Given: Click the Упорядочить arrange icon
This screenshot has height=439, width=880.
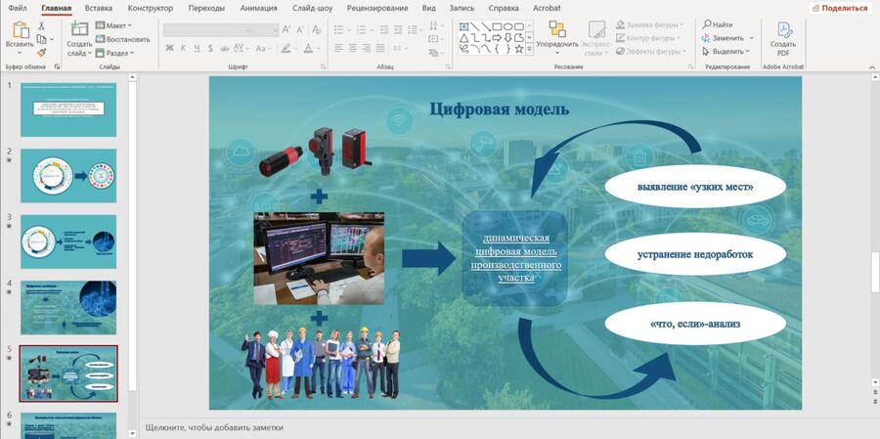Looking at the screenshot, I should click(556, 30).
